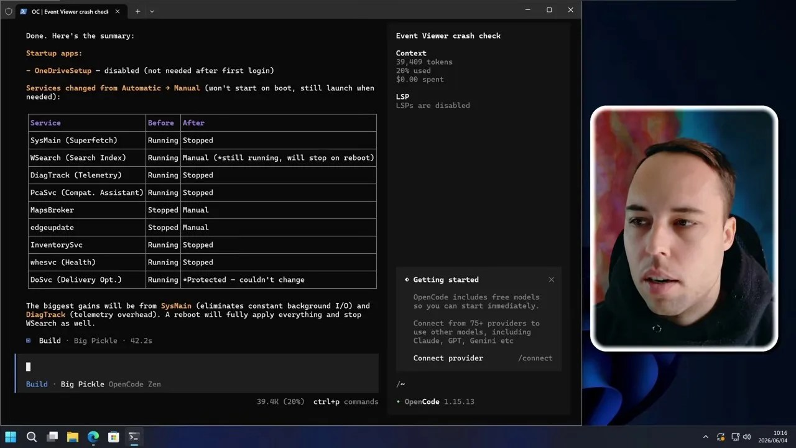Viewport: 796px width, 448px height.
Task: Click the MapsBroker row name
Action: [52, 210]
